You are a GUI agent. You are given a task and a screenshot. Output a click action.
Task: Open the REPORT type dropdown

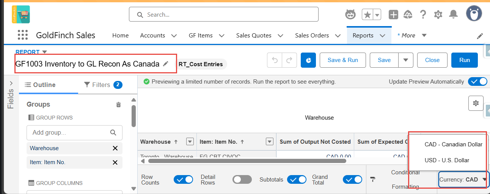(x=44, y=52)
